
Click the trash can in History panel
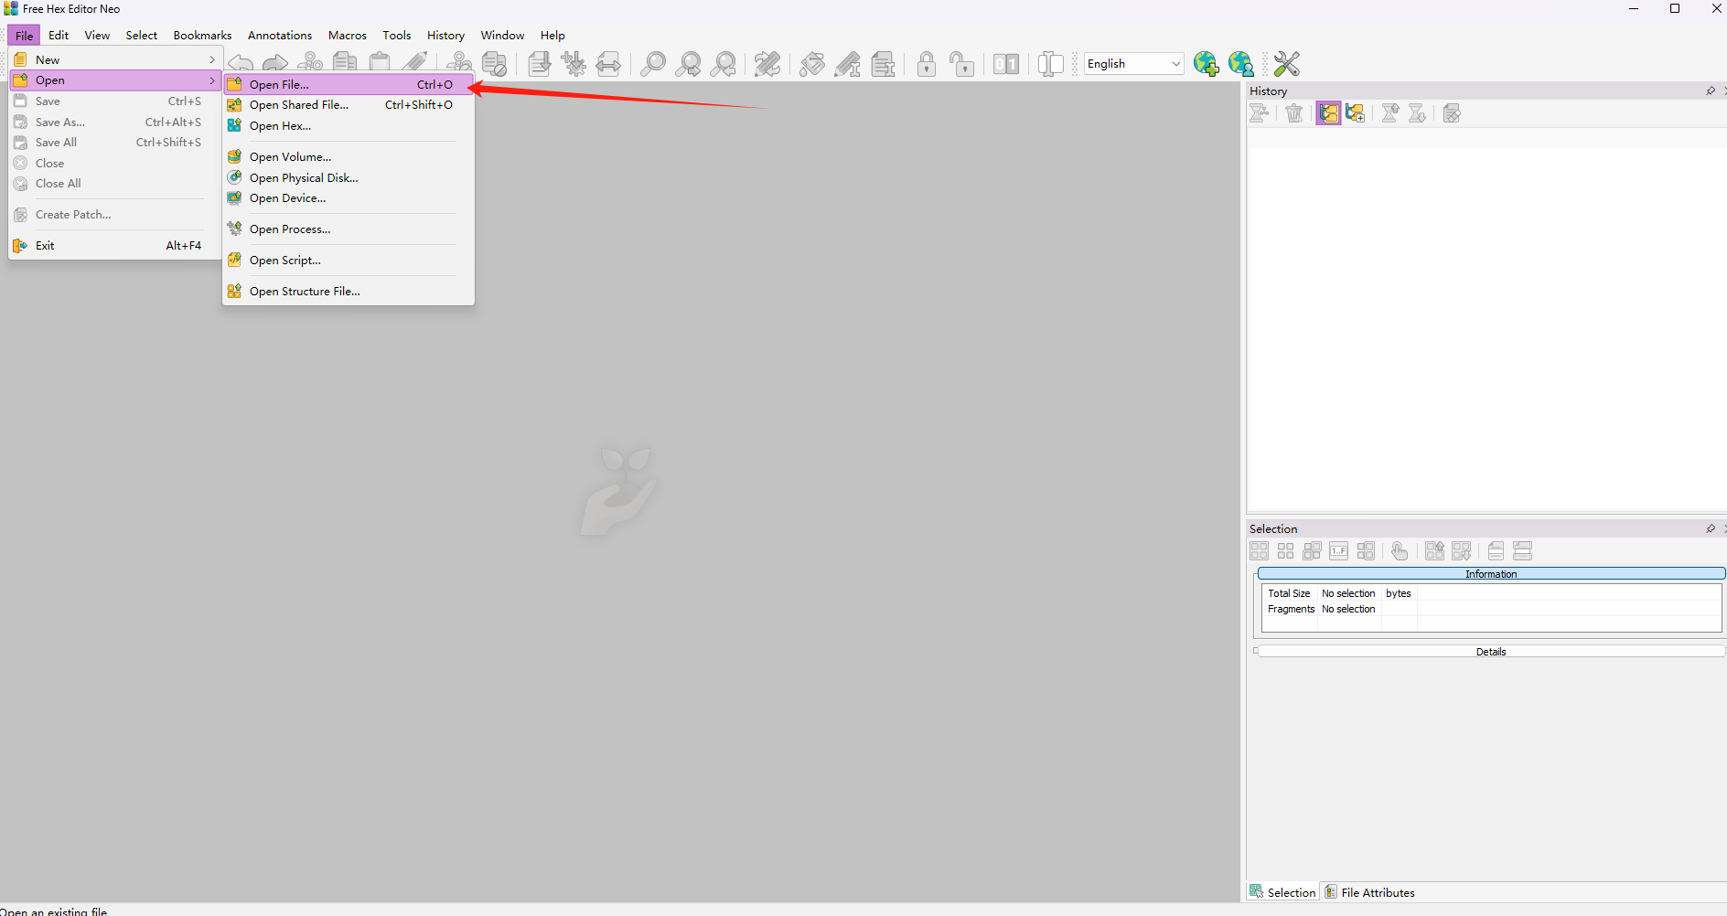[1293, 113]
